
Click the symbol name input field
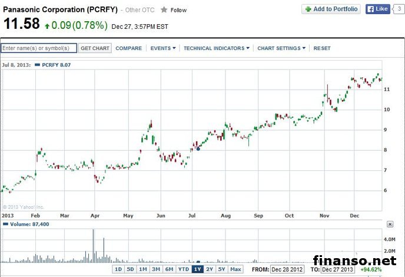coord(39,48)
